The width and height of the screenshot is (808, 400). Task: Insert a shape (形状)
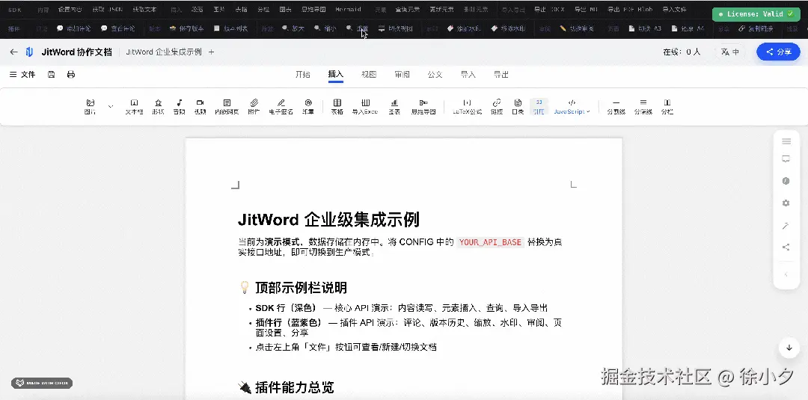click(158, 107)
